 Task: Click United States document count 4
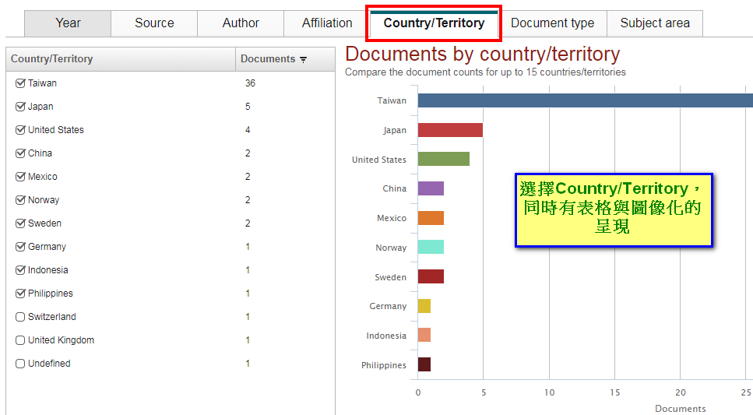(248, 130)
